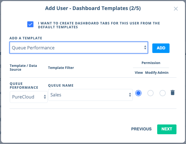Click the Modify permission column label
This screenshot has height=144, width=186.
[x=151, y=73]
